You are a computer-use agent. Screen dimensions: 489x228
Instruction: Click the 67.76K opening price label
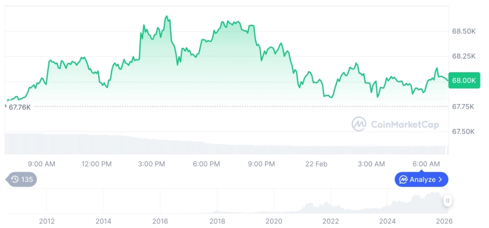pyautogui.click(x=20, y=106)
